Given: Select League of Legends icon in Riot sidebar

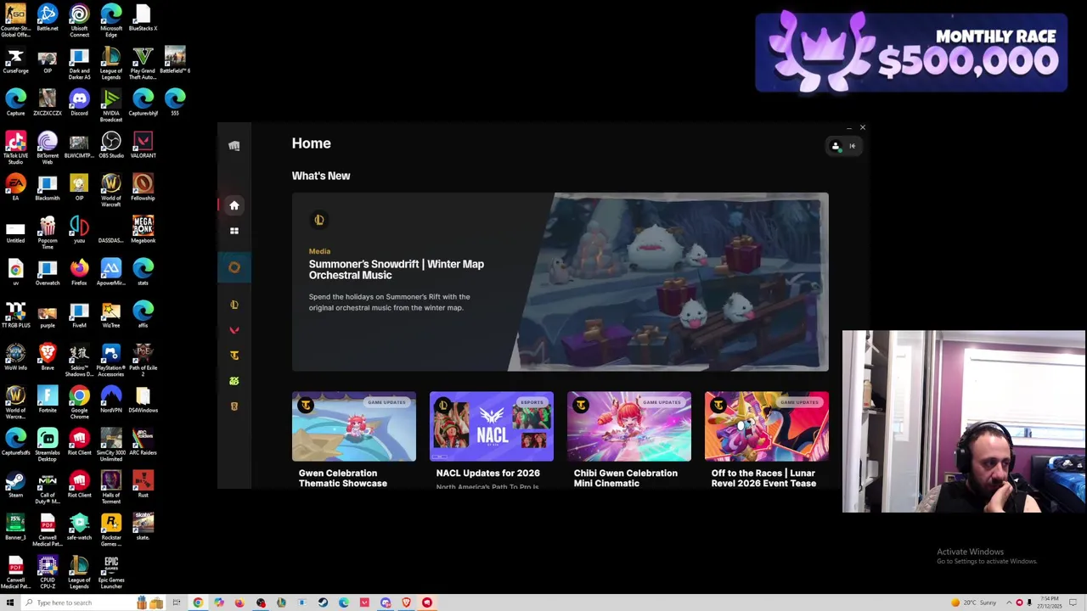Looking at the screenshot, I should (x=234, y=305).
